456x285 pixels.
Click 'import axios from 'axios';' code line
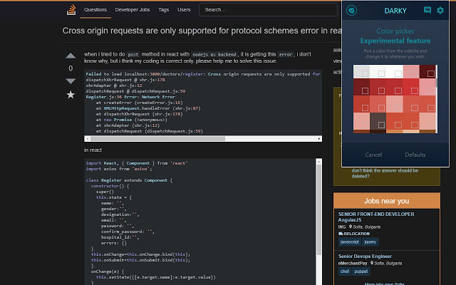pos(119,169)
